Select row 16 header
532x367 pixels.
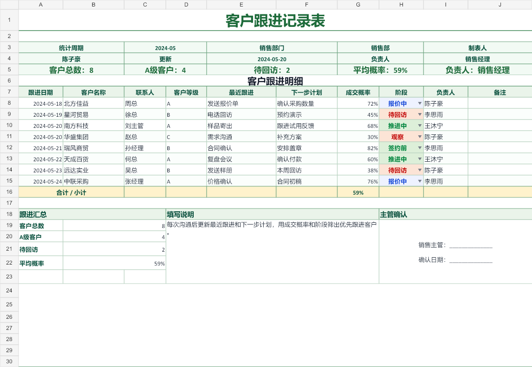click(x=9, y=192)
